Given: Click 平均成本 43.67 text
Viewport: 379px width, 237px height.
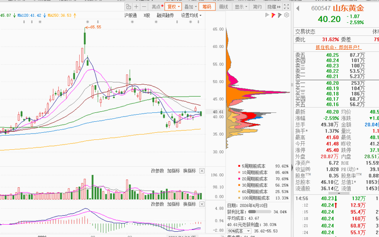Looking at the screenshot, I should [243, 218].
